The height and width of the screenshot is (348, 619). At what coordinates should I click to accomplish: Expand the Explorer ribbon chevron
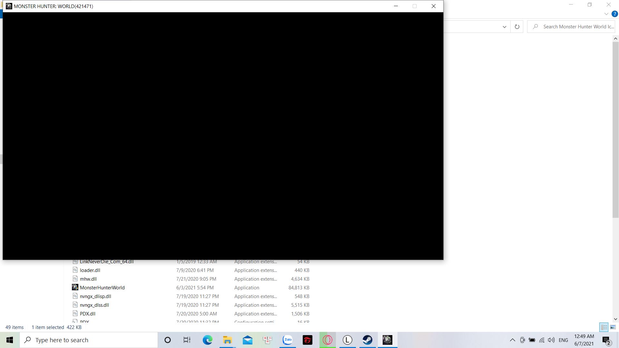tap(606, 14)
